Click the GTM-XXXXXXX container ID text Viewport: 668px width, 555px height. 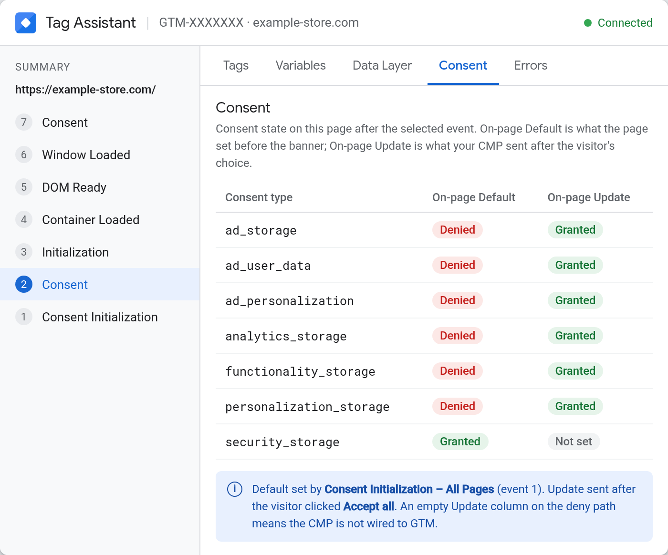pos(201,23)
